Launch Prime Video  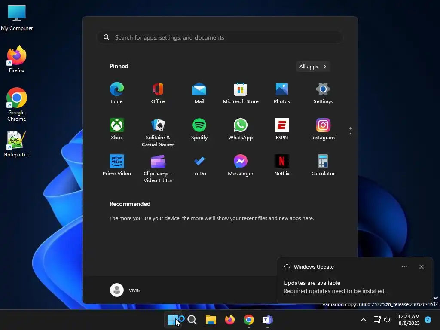(117, 165)
